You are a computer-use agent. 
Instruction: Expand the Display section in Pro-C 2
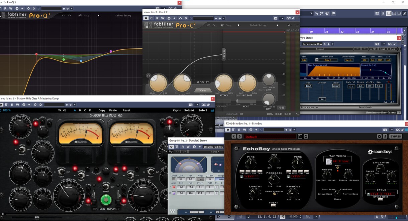tap(203, 82)
